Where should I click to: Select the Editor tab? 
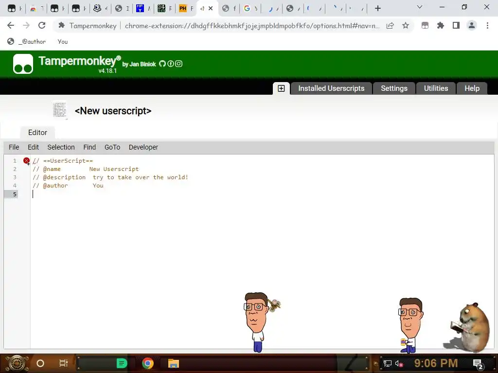tap(37, 133)
